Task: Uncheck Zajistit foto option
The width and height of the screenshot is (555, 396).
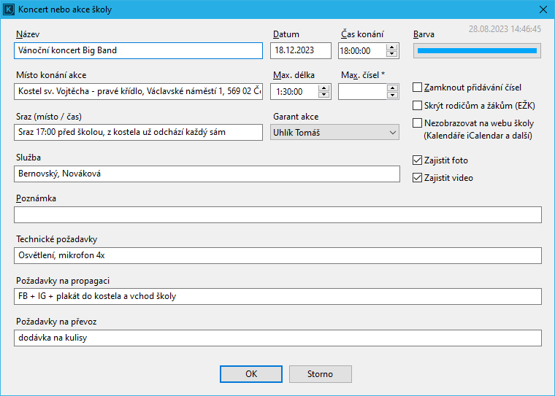Action: (418, 160)
